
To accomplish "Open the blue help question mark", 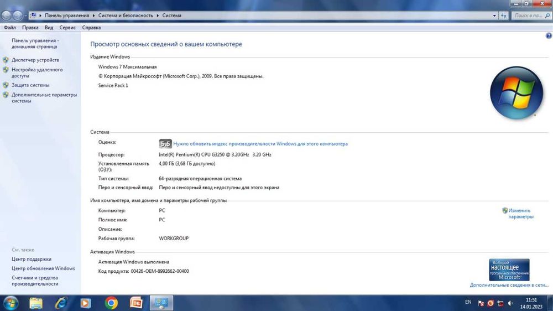I will (549, 35).
